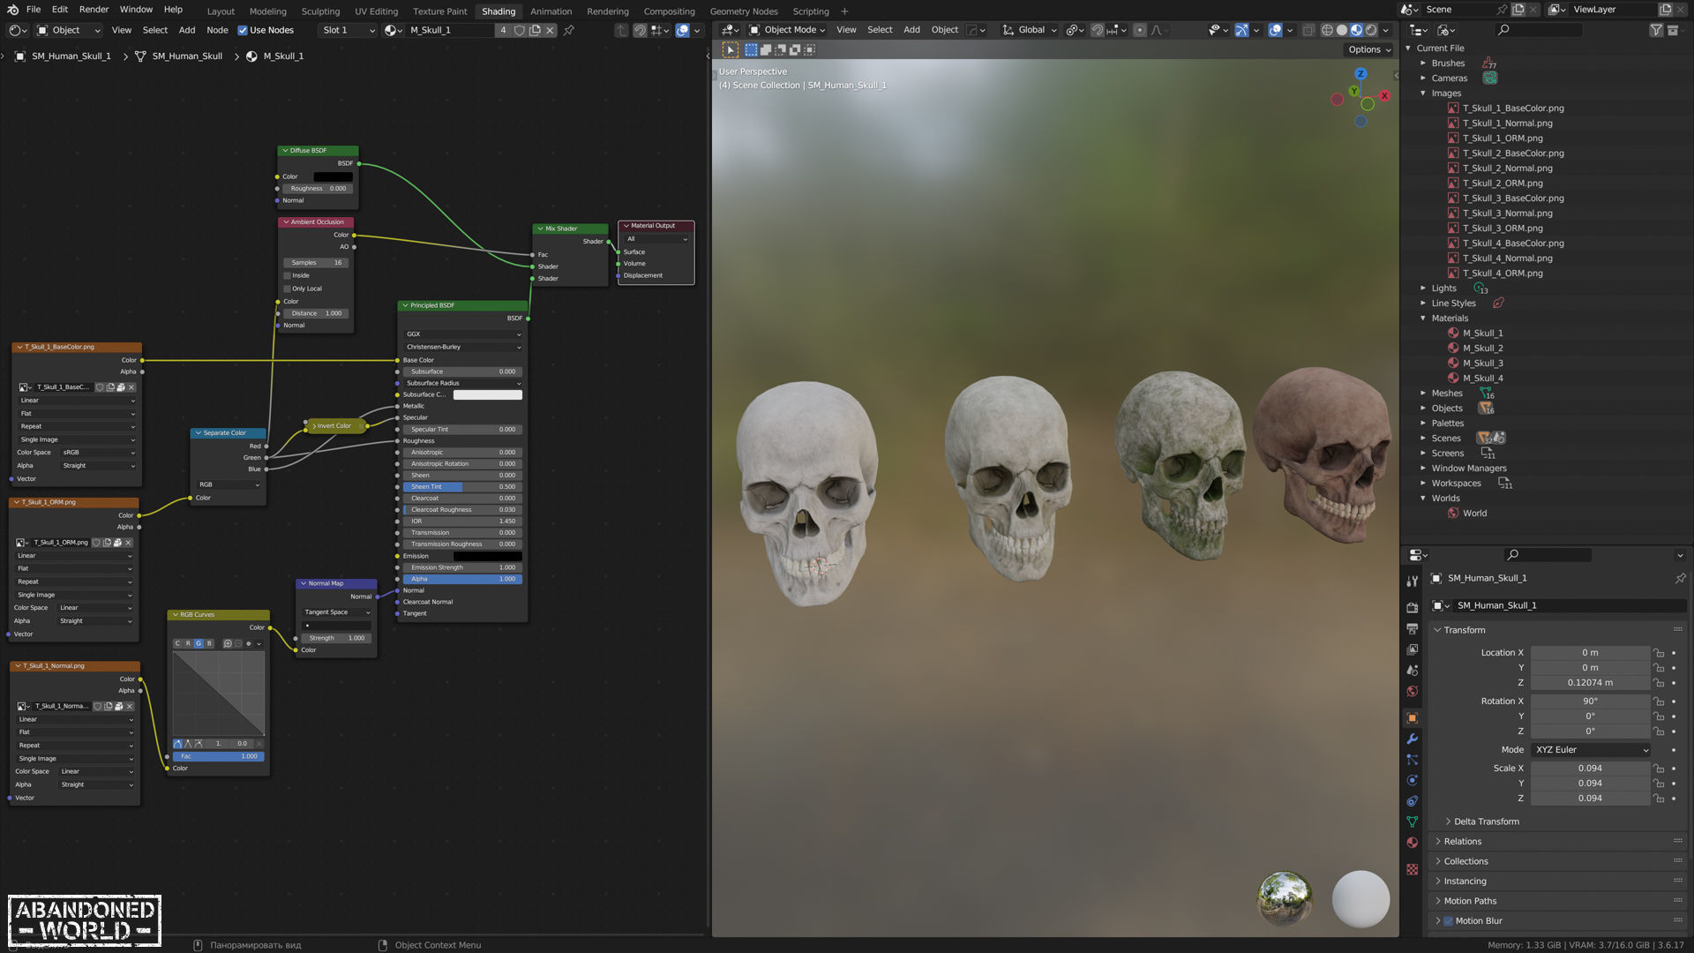1694x953 pixels.
Task: Expand the Meshes tree in outliner
Action: point(1422,394)
